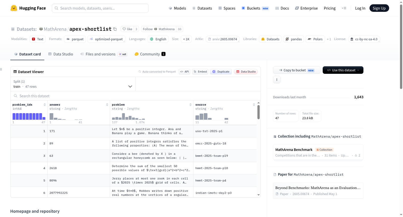Click the left edge sidebar toggle icon
The width and height of the screenshot is (403, 217).
click(1, 69)
